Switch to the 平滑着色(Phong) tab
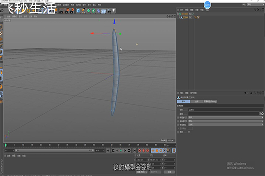This screenshot has height=176, width=265. (x=210, y=101)
